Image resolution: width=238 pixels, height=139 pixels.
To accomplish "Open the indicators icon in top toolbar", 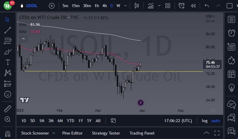I will click(151, 6).
